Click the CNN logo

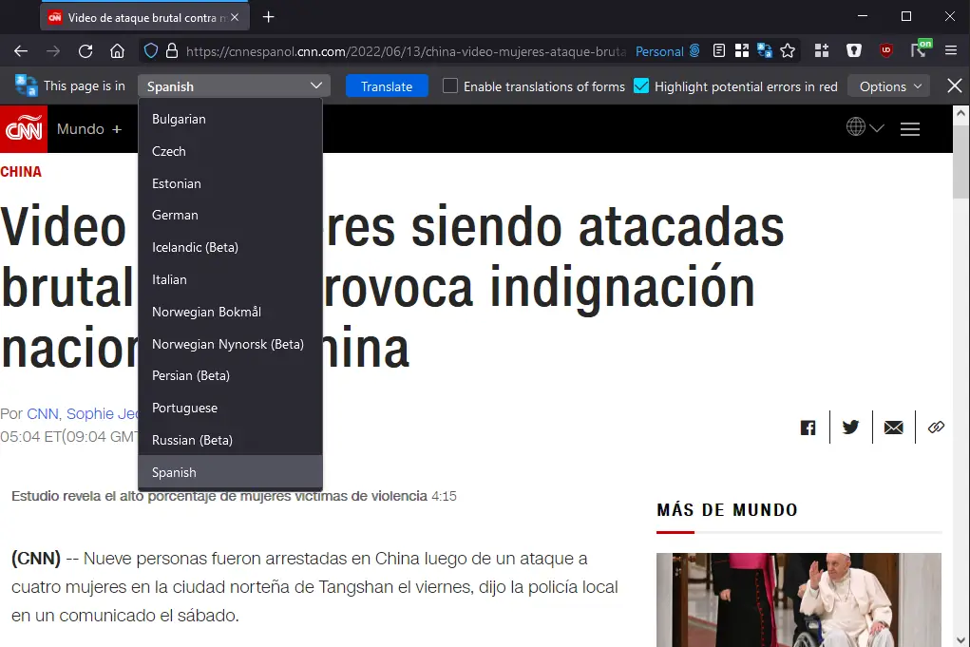pyautogui.click(x=24, y=128)
